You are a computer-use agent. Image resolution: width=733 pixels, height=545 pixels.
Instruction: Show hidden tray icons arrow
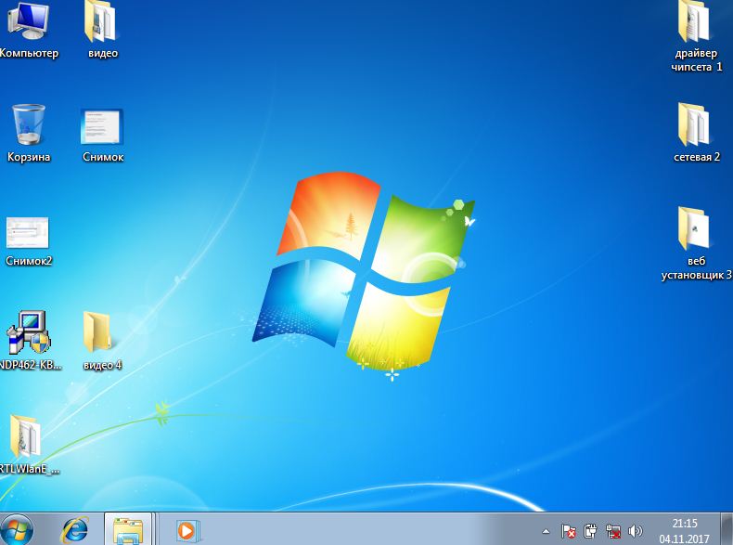(x=545, y=532)
